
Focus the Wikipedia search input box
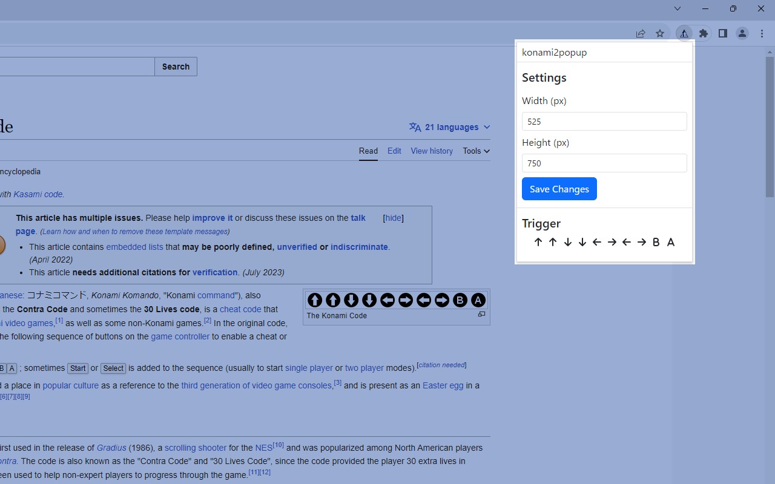tap(77, 67)
